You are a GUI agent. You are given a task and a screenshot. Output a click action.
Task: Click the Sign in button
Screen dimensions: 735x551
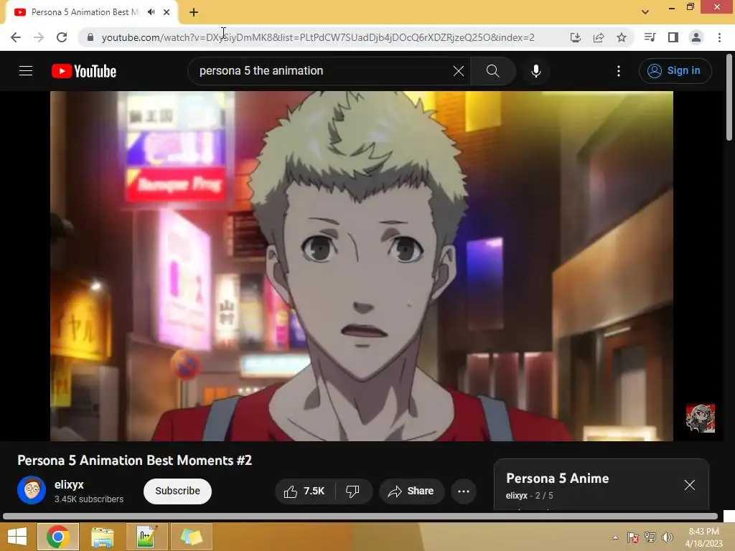point(675,71)
